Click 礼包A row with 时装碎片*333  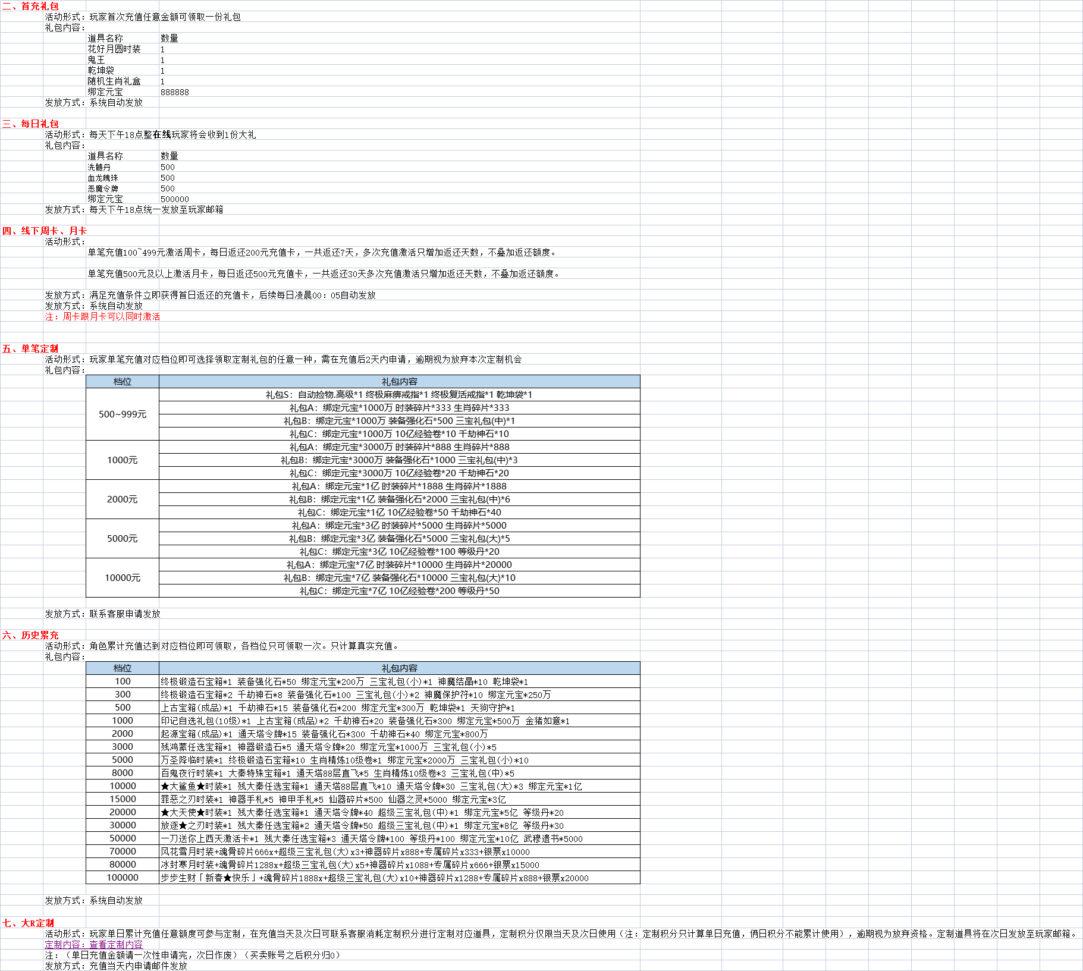point(399,407)
